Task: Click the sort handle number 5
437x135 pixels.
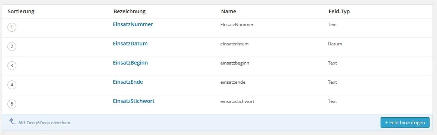Action: tap(12, 104)
